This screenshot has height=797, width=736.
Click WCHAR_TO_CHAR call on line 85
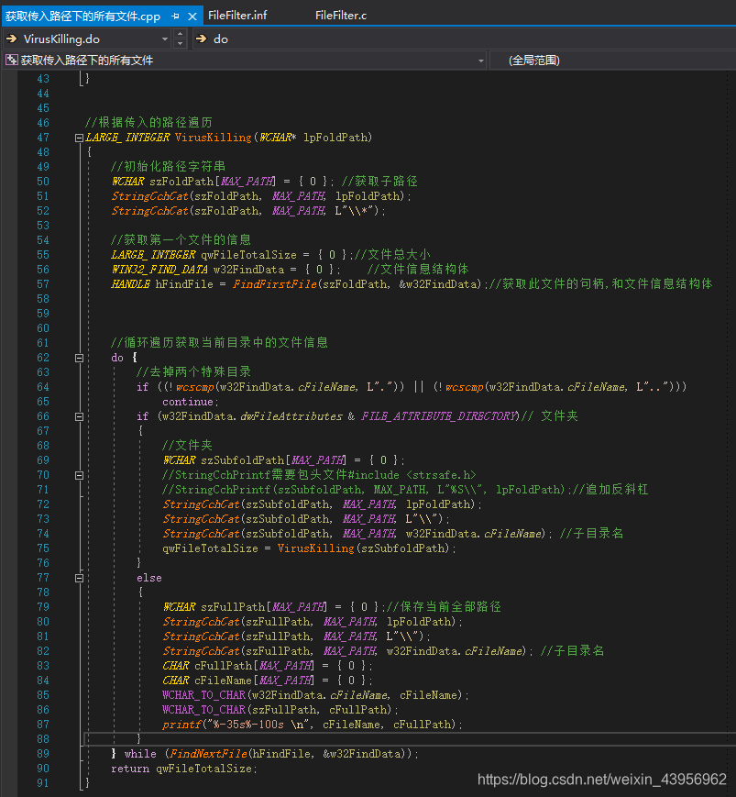[x=203, y=695]
